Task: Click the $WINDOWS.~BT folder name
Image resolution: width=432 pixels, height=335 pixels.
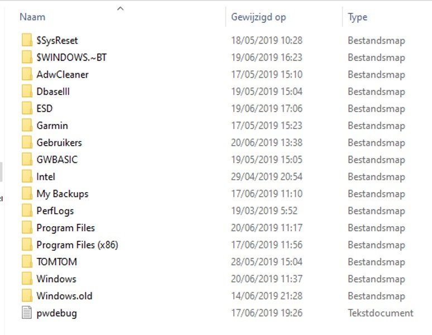Action: [x=64, y=58]
